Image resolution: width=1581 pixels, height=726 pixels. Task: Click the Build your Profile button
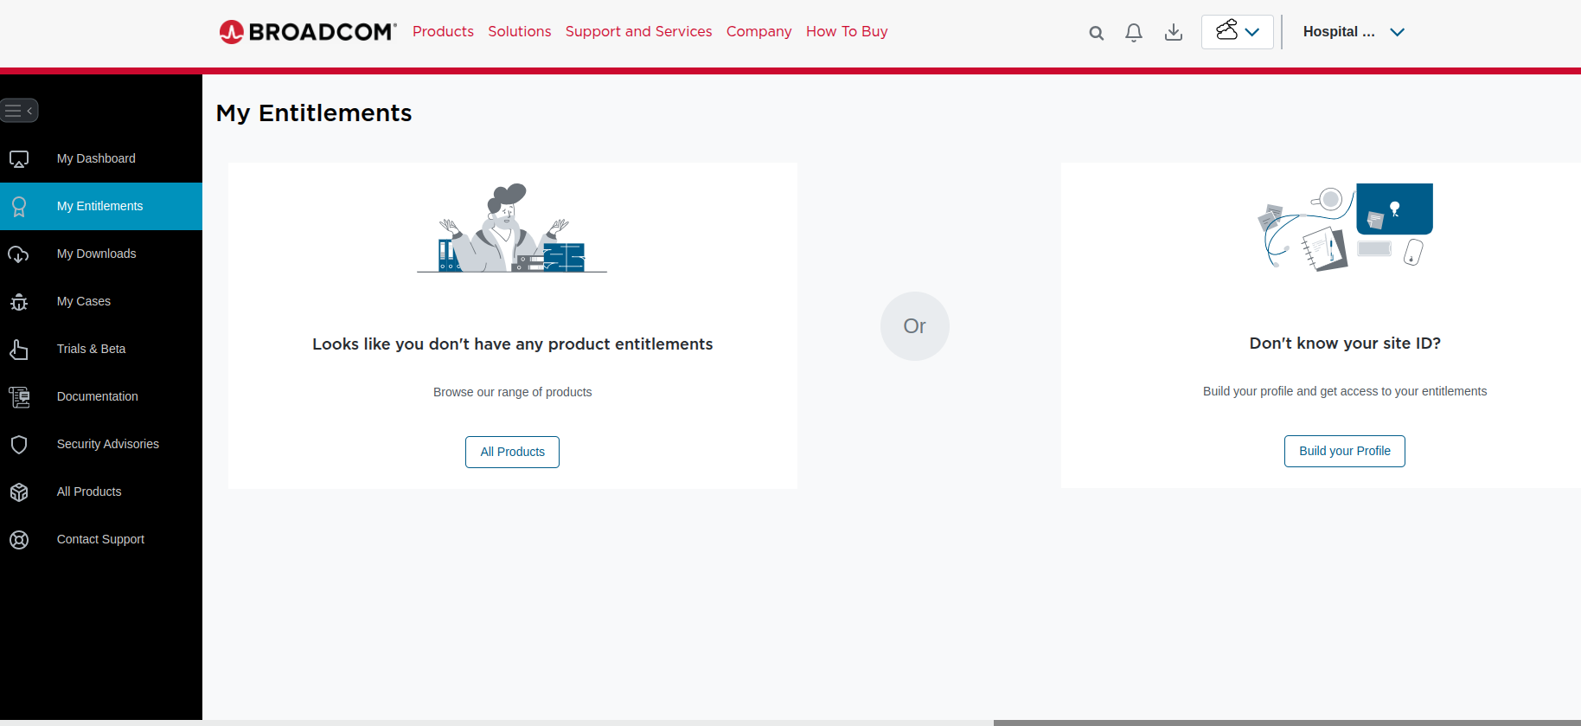pyautogui.click(x=1344, y=451)
